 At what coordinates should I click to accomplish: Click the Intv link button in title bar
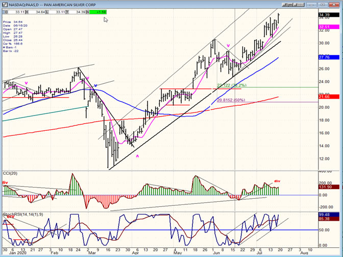pos(299,5)
